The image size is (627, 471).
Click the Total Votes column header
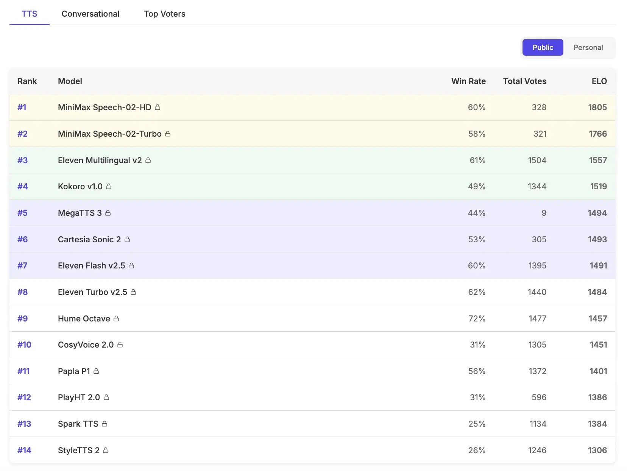[525, 81]
